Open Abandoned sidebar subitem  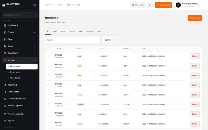(22, 78)
